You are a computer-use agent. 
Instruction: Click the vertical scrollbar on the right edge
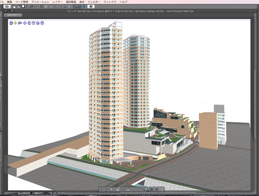255,104
